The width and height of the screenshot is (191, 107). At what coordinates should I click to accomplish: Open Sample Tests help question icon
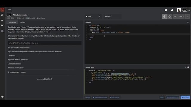pos(188,67)
